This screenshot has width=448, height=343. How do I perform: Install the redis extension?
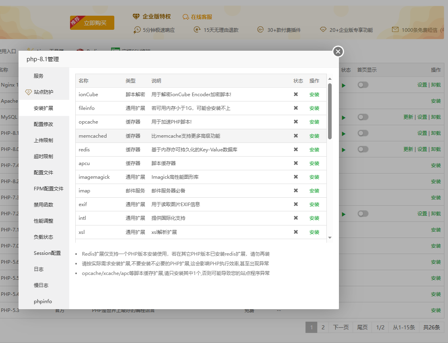pyautogui.click(x=314, y=149)
